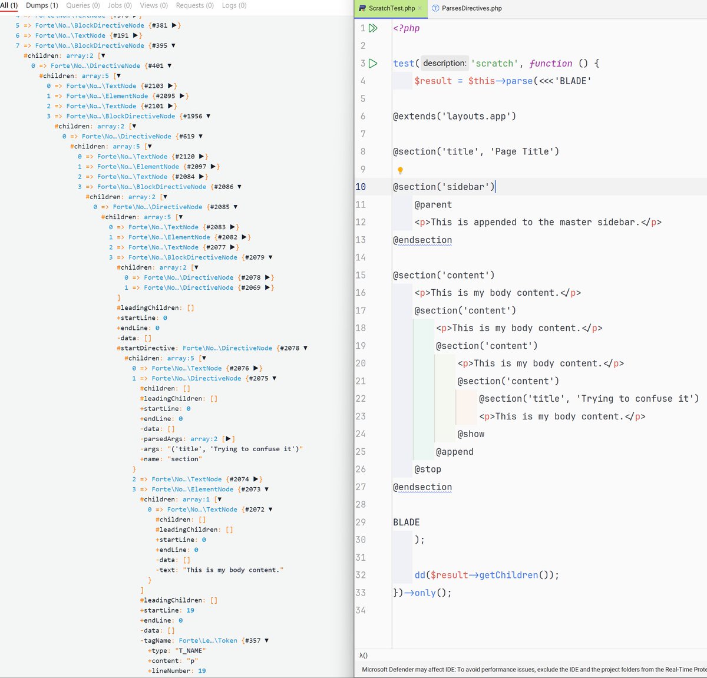
Task: Click @endsection on line 13
Action: click(x=422, y=240)
